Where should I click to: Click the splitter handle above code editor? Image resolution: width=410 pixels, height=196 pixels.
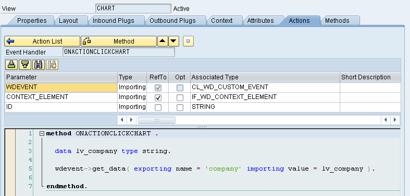[x=202, y=127]
